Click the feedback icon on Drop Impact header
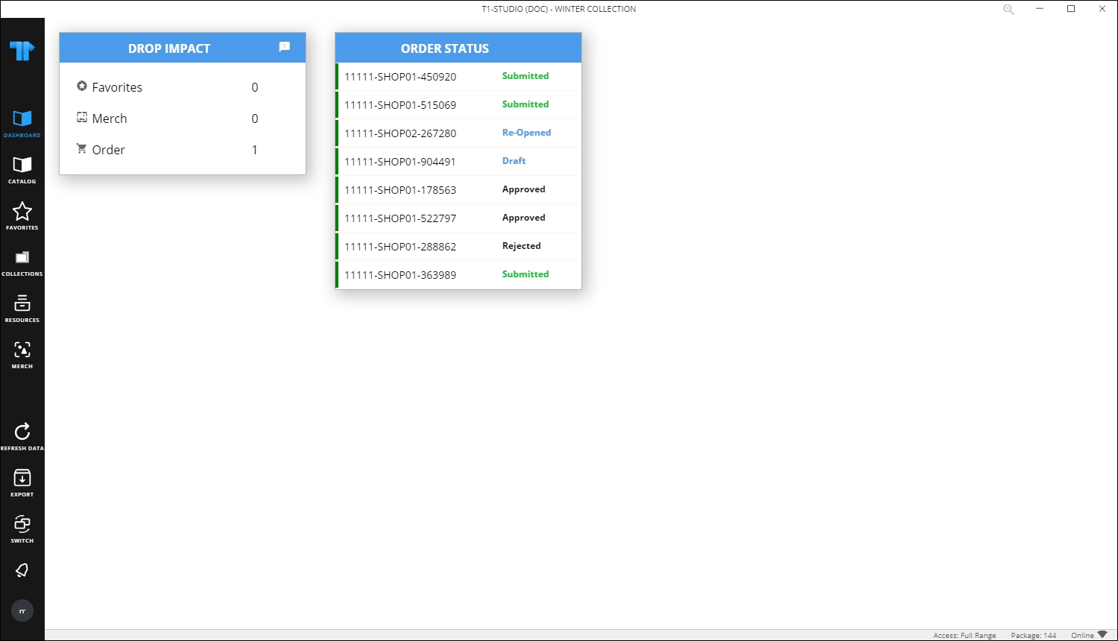The height and width of the screenshot is (641, 1118). 284,46
